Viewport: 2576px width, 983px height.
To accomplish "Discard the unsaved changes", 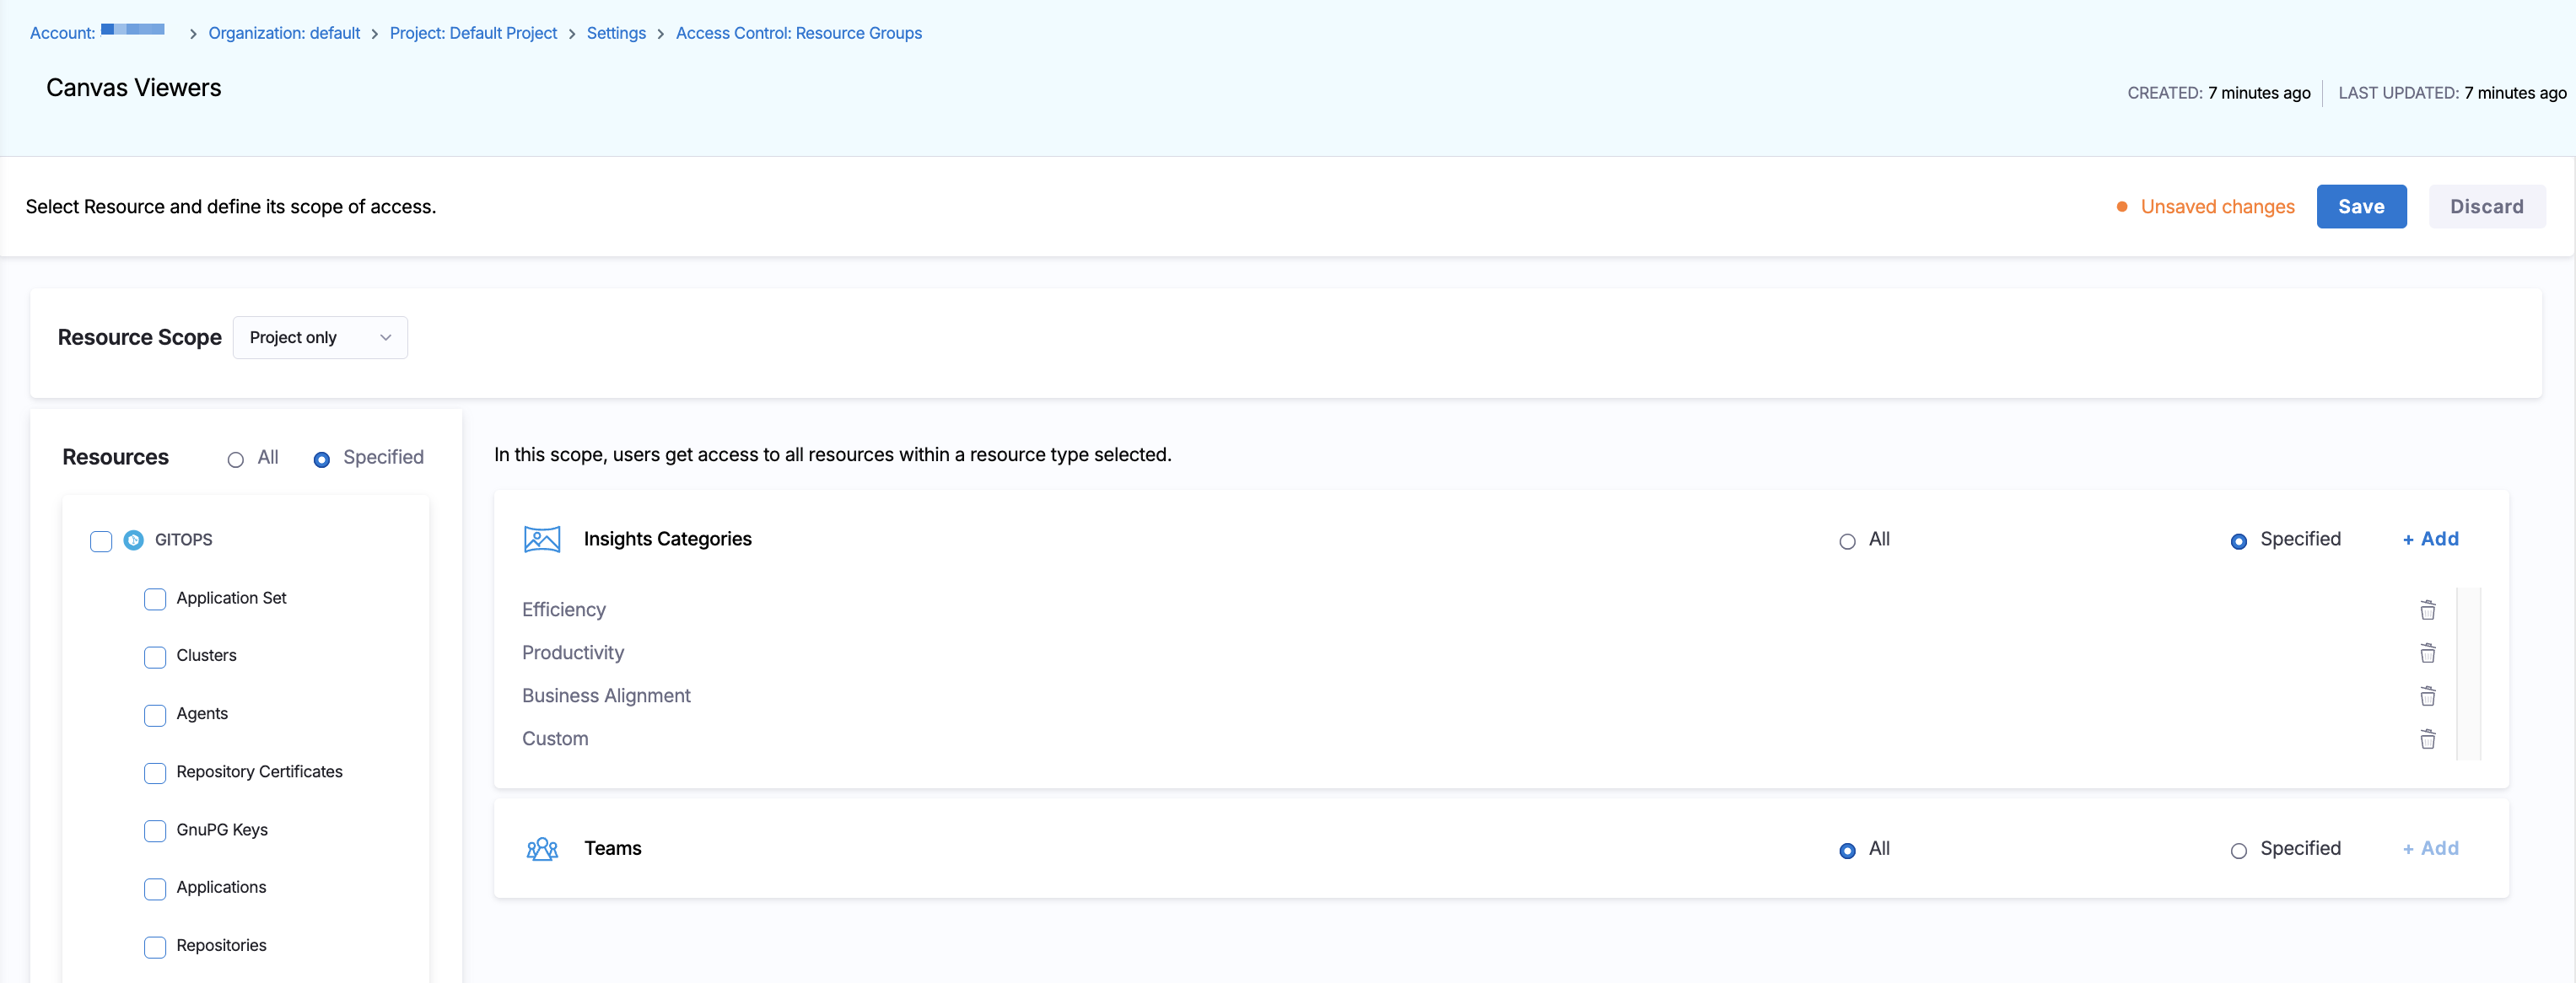I will (2486, 207).
